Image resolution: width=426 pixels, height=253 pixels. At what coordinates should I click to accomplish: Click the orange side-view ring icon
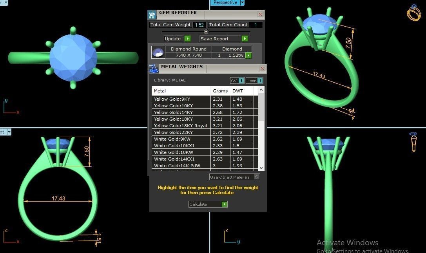click(413, 142)
